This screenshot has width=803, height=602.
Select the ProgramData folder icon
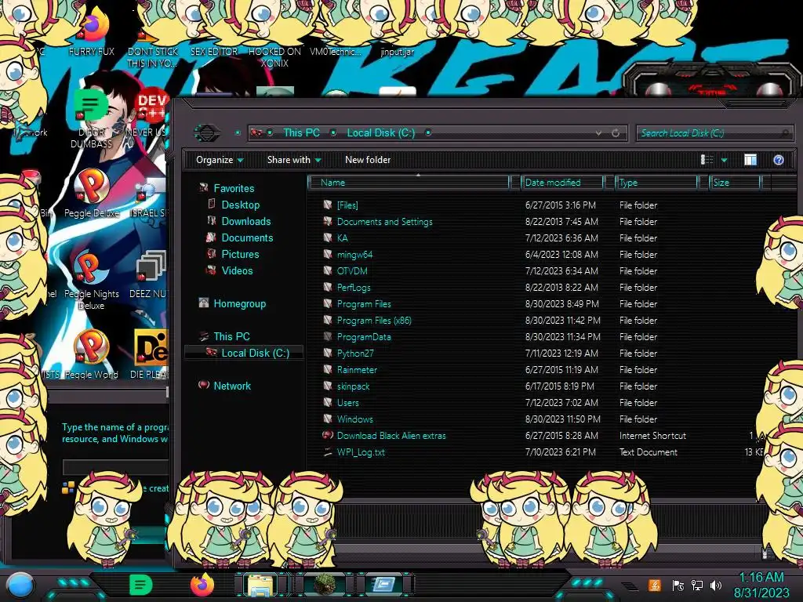[x=328, y=336]
